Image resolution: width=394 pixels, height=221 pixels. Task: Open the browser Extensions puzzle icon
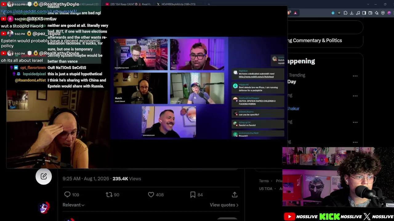click(x=345, y=13)
